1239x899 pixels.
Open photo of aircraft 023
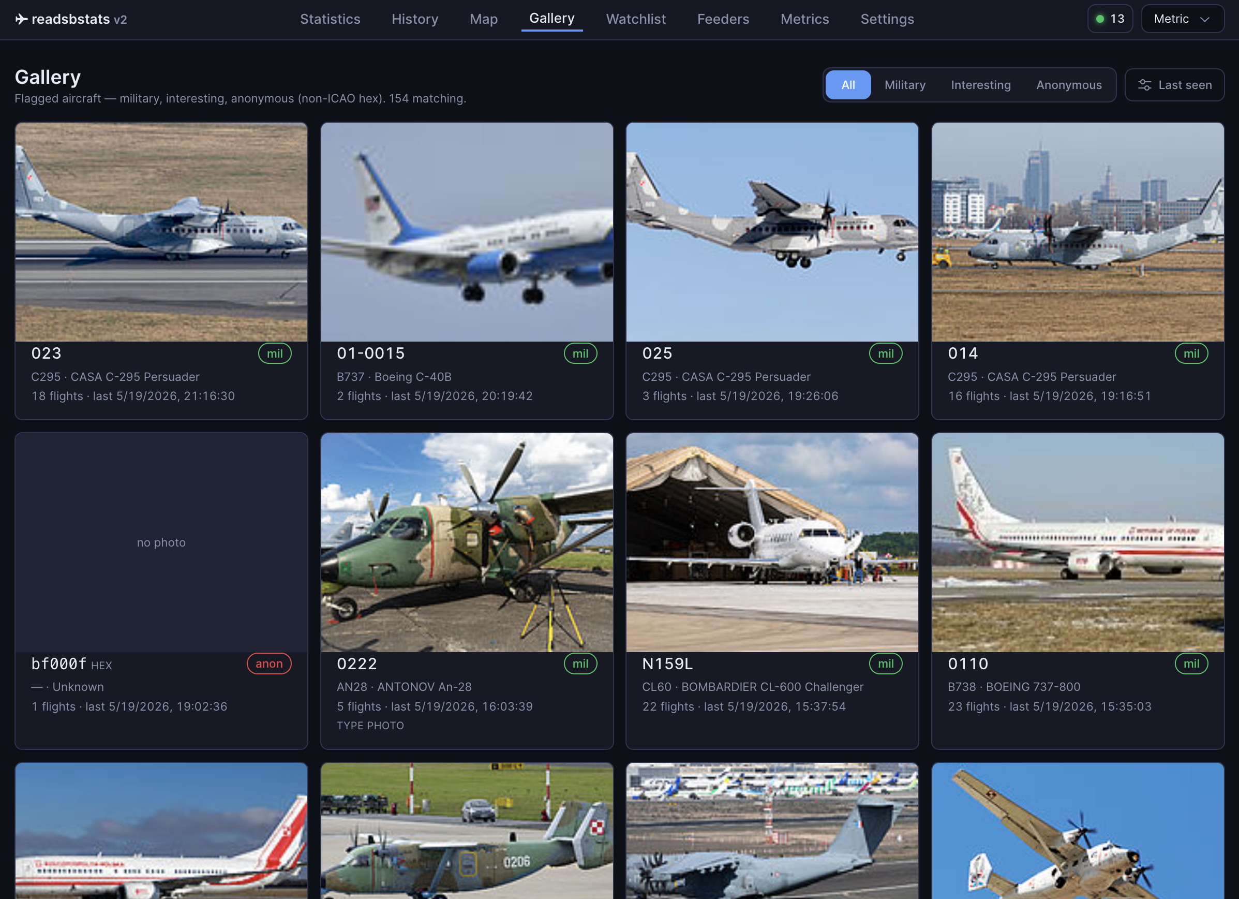(x=161, y=232)
